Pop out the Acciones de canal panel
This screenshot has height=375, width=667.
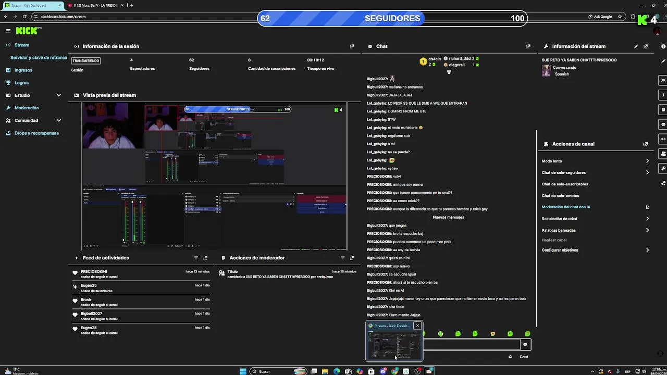646,144
